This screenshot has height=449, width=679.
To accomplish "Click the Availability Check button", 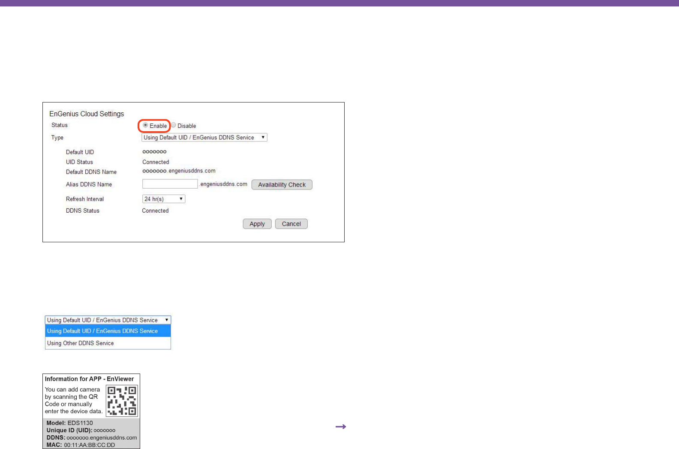I will click(x=282, y=185).
